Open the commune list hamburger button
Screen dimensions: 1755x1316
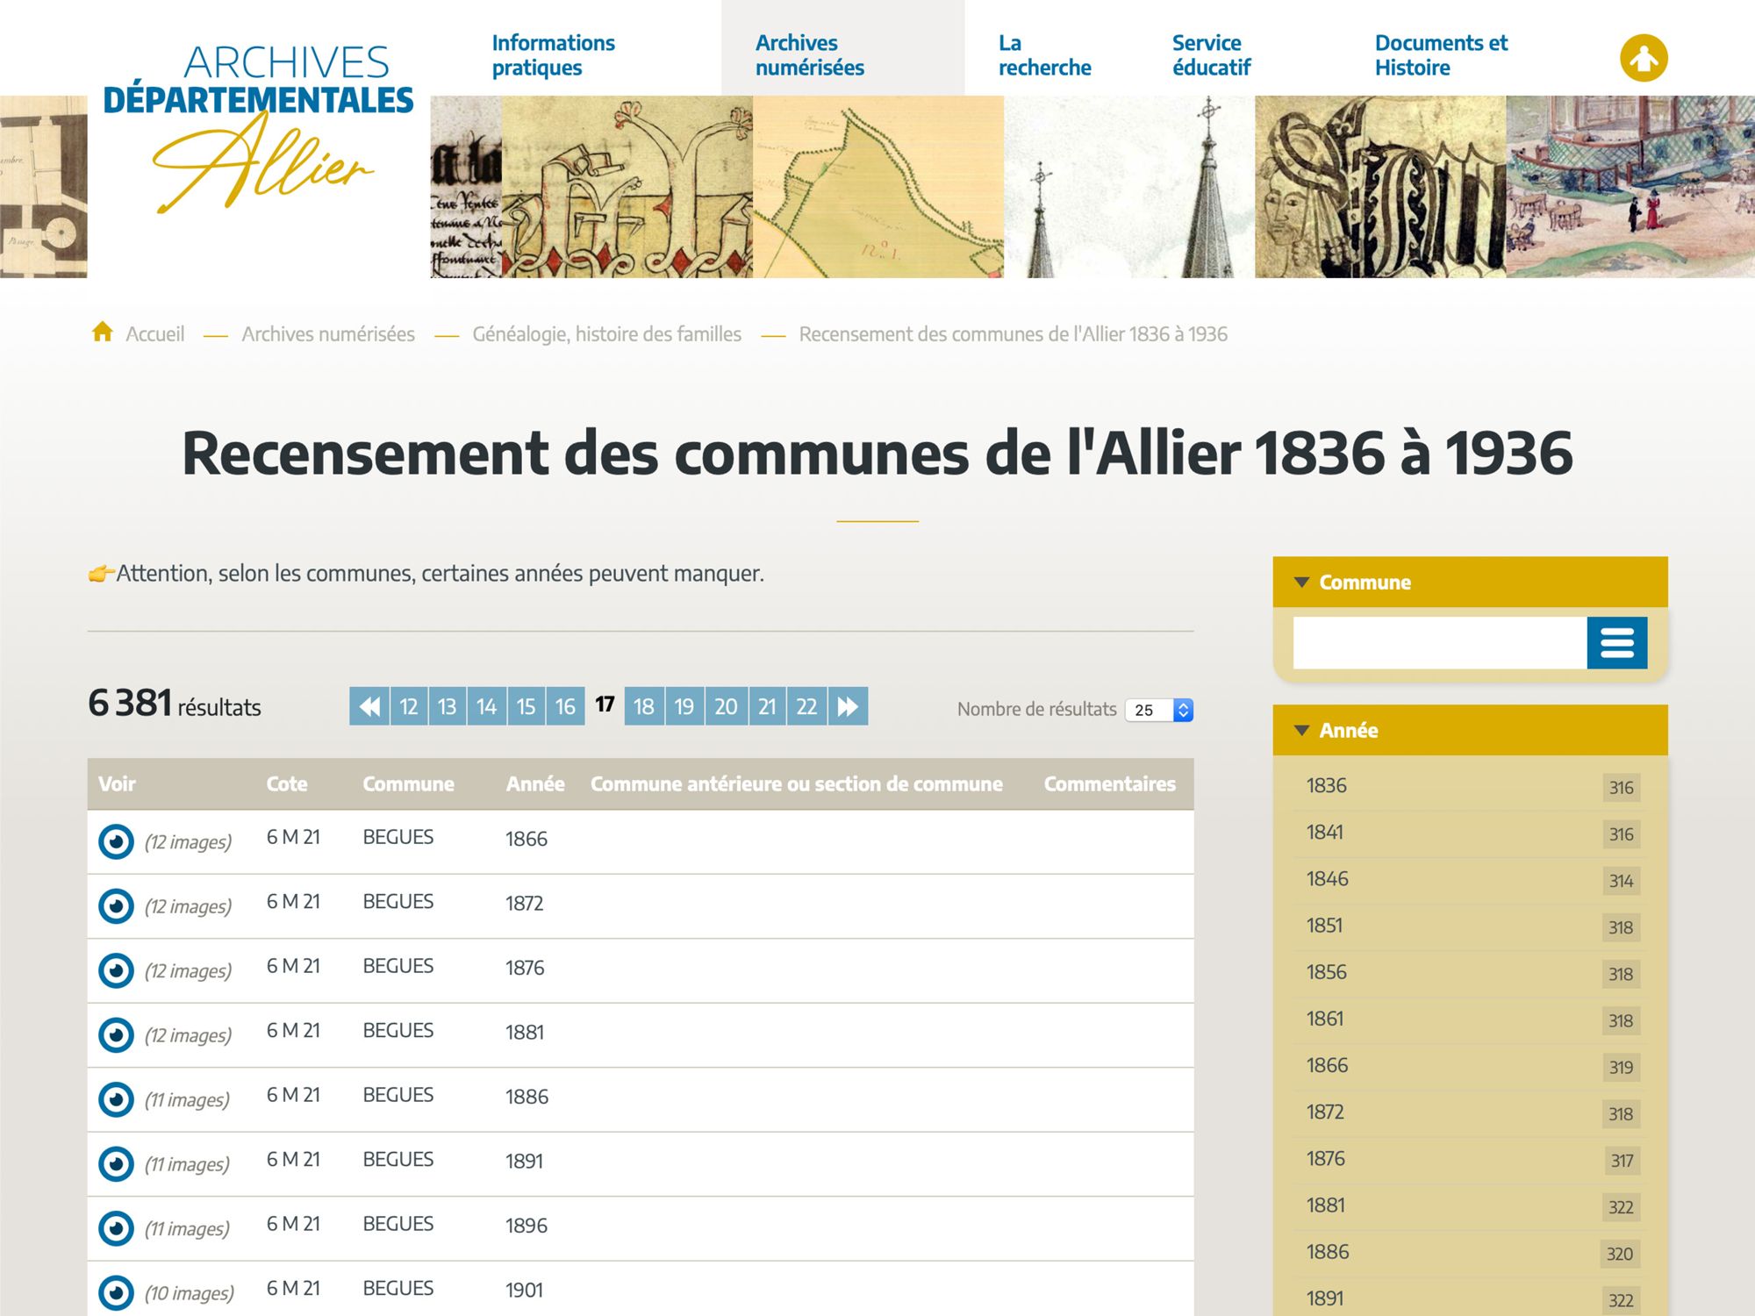point(1616,643)
